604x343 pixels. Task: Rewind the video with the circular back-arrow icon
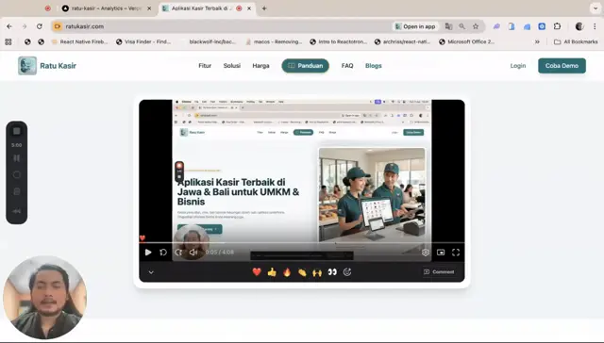point(163,253)
